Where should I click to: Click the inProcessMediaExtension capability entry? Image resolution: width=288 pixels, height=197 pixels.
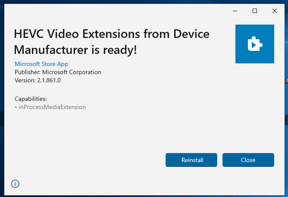[x=50, y=107]
